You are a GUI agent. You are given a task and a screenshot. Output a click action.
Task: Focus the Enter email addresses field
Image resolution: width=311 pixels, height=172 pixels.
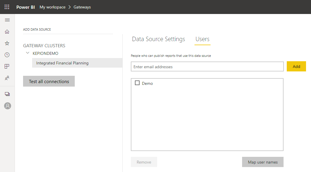pos(207,66)
